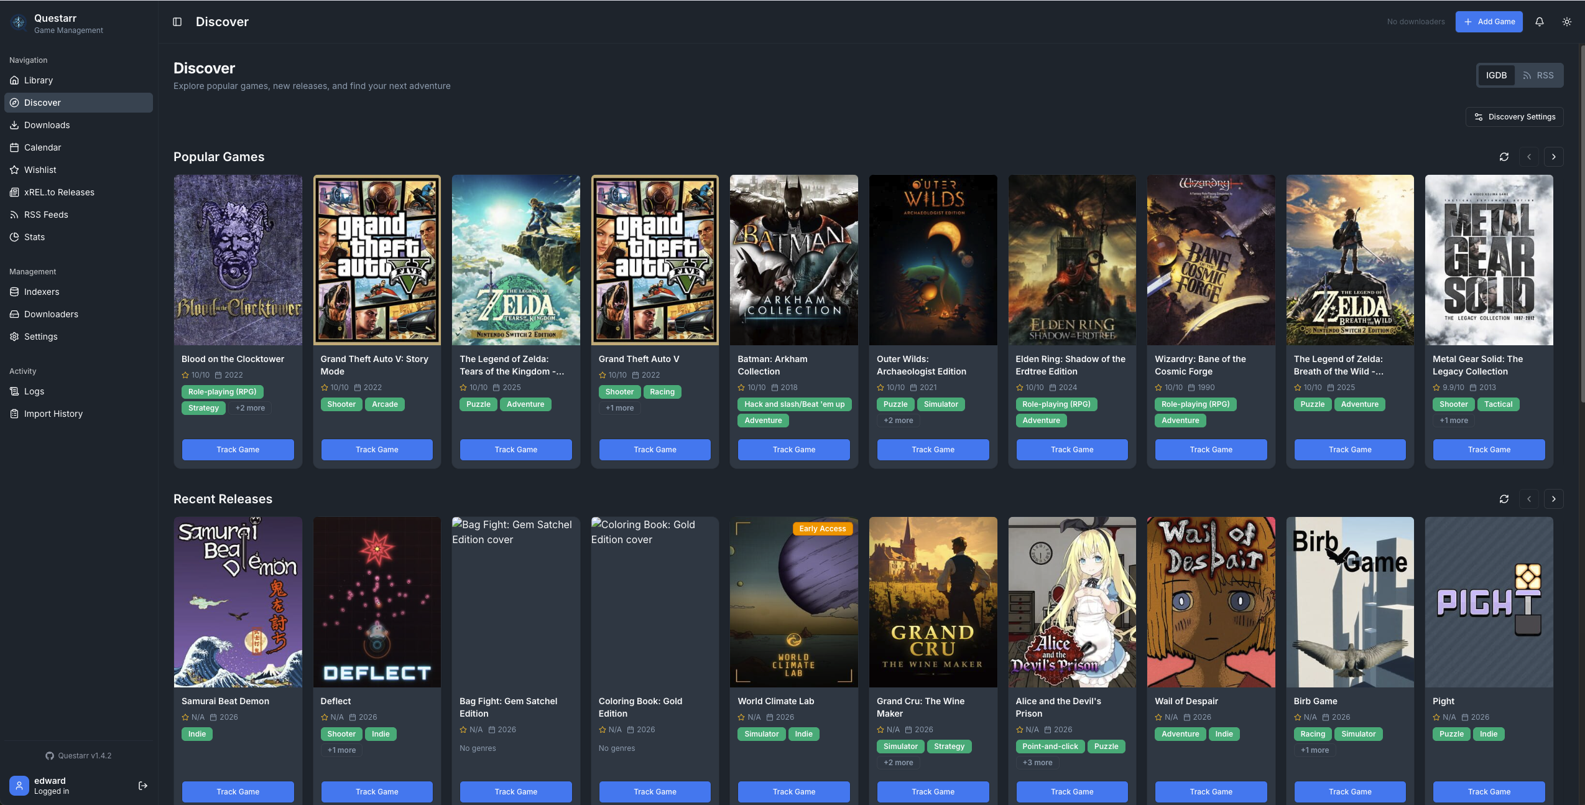View the Logs page
The image size is (1585, 805).
coord(78,391)
